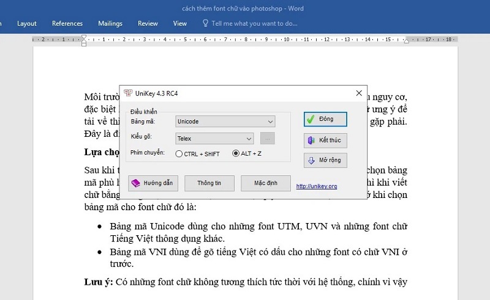Image resolution: width=490 pixels, height=300 pixels.
Task: Click the exit icon on Kết thúc button
Action: (x=311, y=141)
